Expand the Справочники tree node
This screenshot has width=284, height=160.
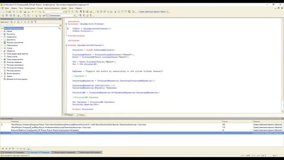pyautogui.click(x=2, y=37)
